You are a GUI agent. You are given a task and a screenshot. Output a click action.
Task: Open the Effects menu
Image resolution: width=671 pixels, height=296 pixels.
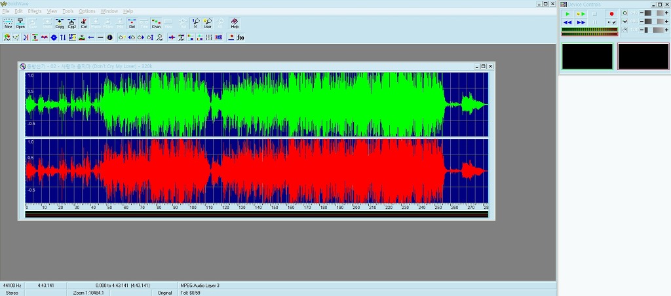35,11
